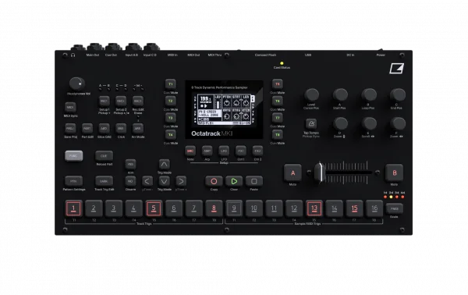This screenshot has width=468, height=295.
Task: Hit the green play button above Clear
Action: pyautogui.click(x=234, y=181)
